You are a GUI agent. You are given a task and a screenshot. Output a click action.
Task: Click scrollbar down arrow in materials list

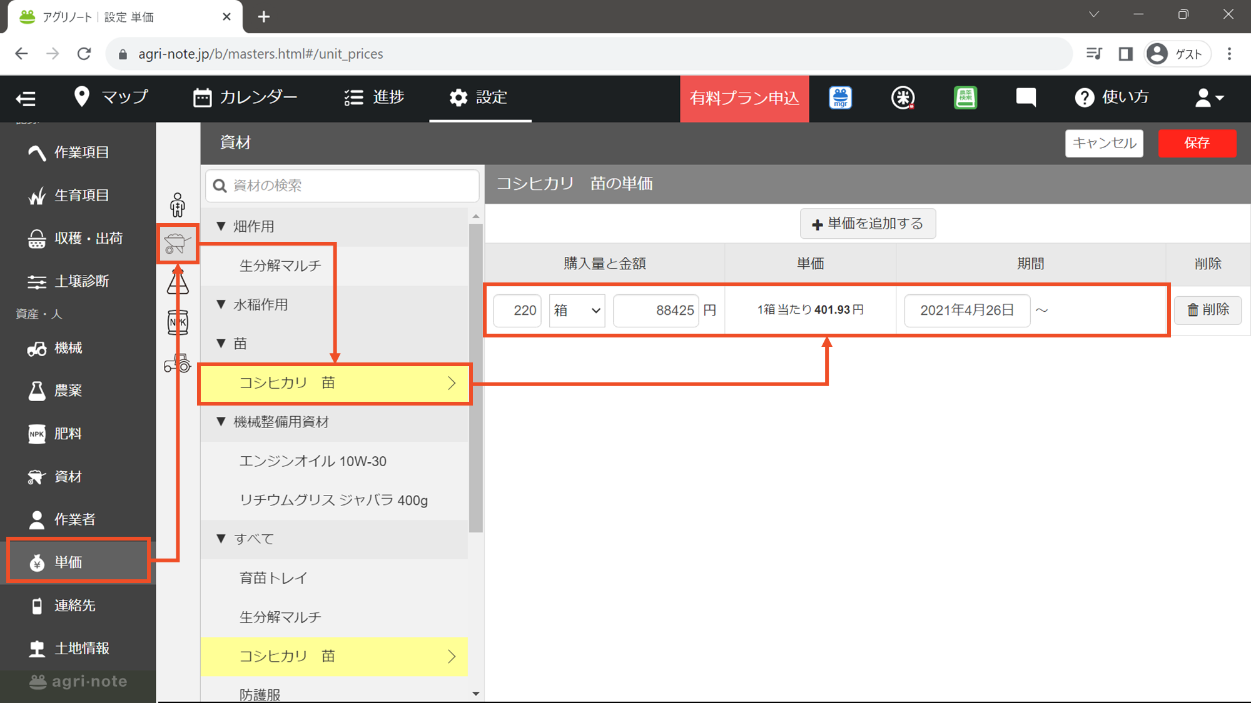476,694
